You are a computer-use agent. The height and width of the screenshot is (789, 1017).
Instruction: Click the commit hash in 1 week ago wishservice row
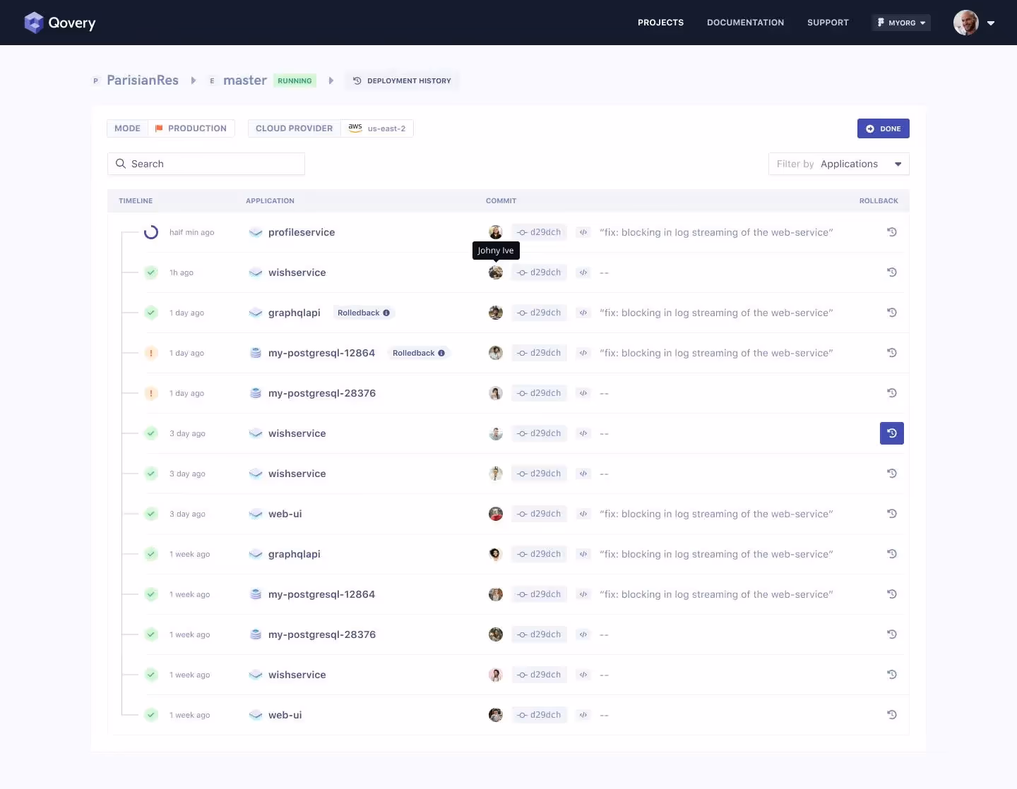(539, 675)
